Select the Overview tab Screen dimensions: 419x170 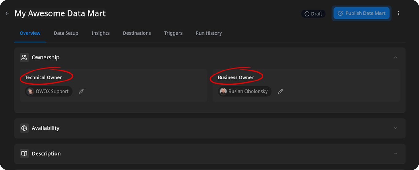[30, 33]
